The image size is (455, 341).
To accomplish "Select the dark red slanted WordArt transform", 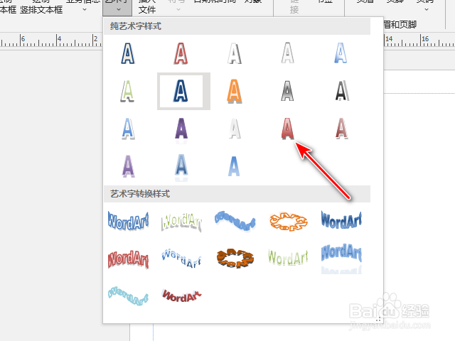I will [x=181, y=296].
